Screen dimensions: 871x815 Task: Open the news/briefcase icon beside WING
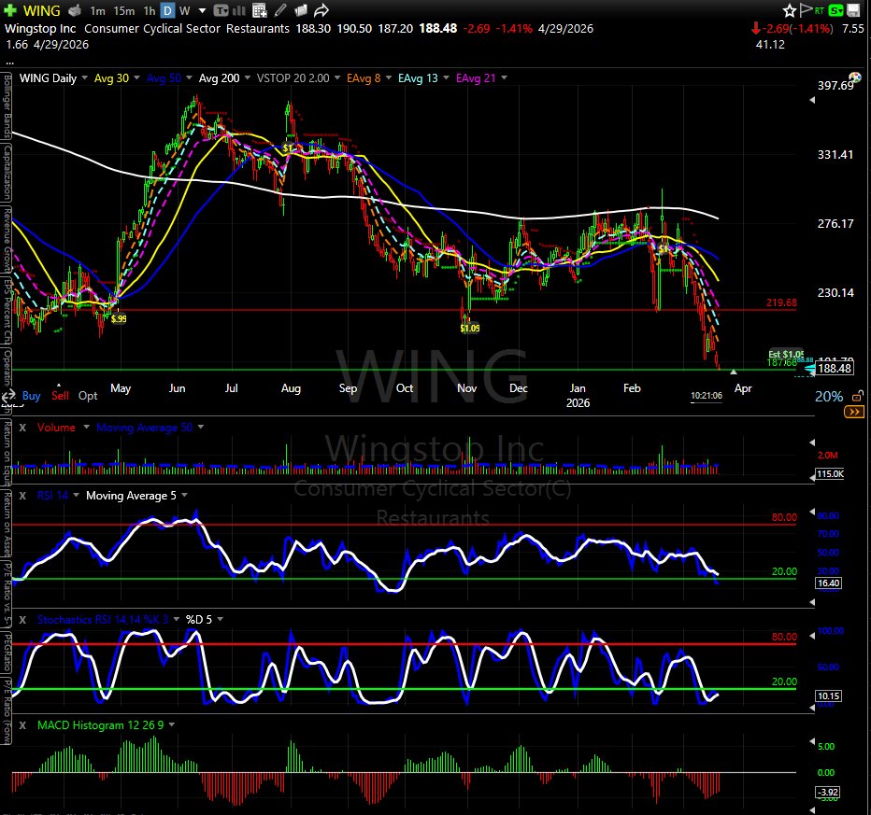(x=75, y=10)
